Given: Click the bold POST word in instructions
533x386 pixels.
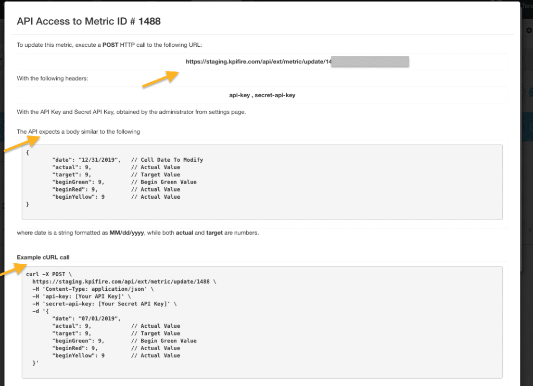Looking at the screenshot, I should pyautogui.click(x=111, y=45).
